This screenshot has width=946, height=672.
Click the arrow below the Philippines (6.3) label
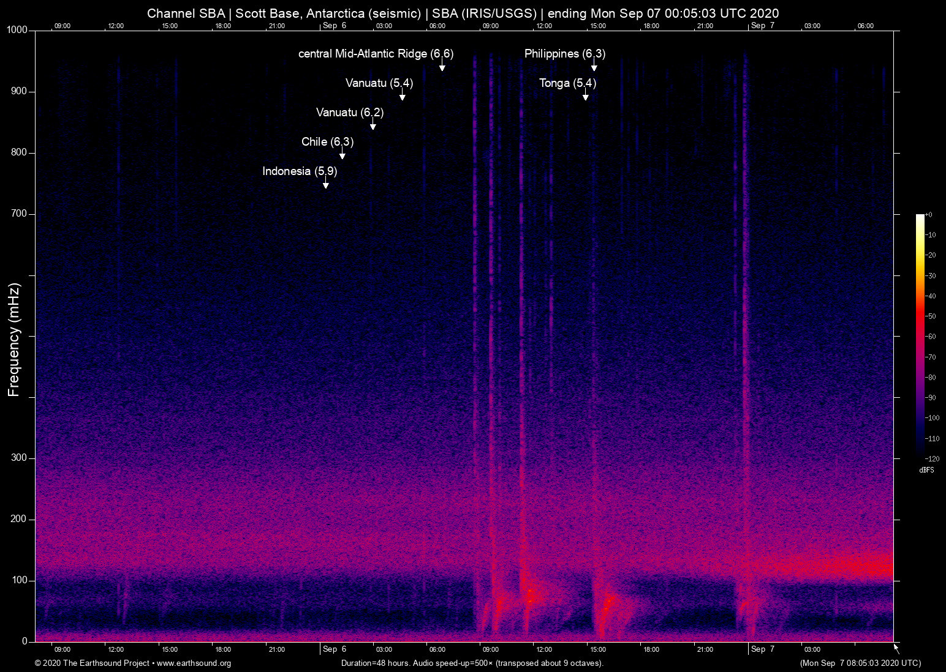point(594,66)
